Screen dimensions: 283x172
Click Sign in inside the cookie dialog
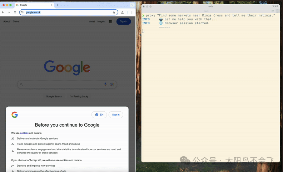point(116,115)
